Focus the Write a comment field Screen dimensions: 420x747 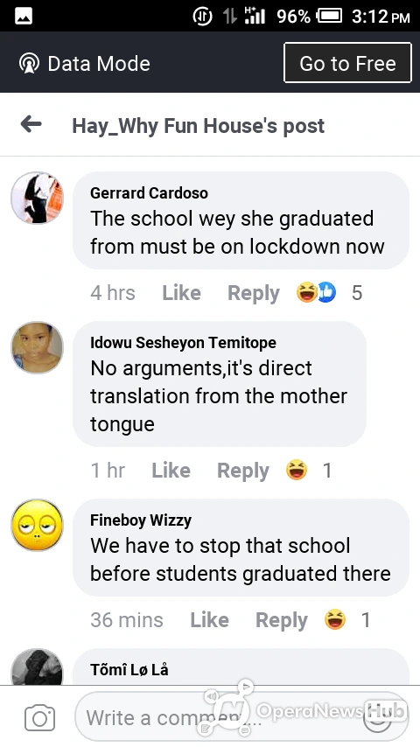[241, 716]
